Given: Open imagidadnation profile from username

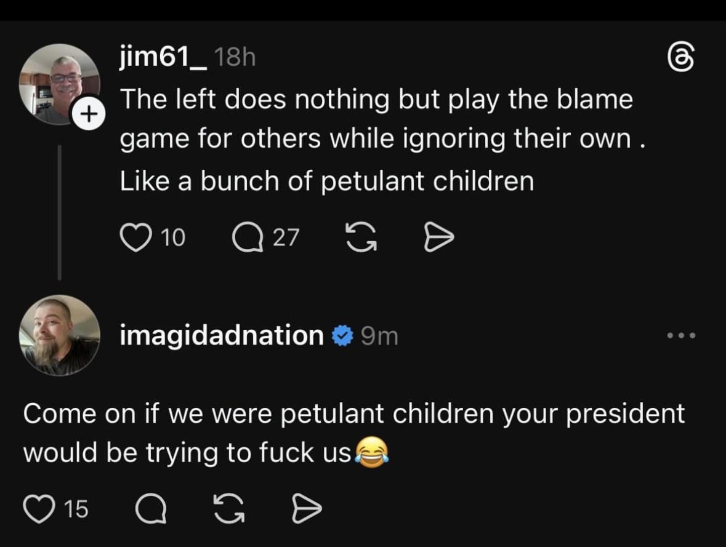Looking at the screenshot, I should coord(221,336).
